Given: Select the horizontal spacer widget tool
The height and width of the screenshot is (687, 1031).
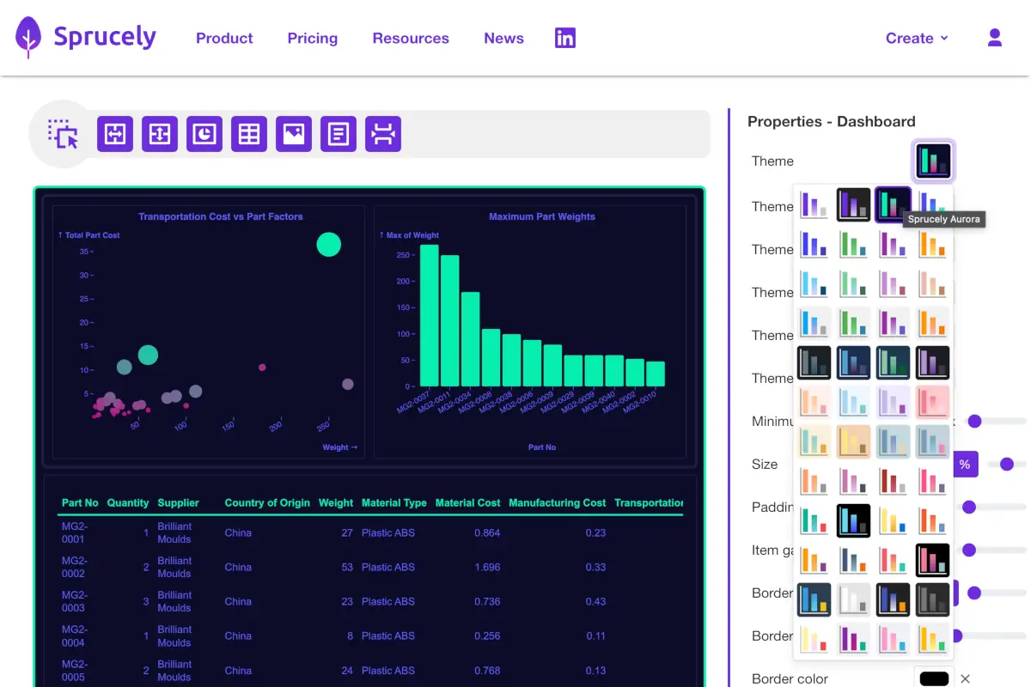Looking at the screenshot, I should click(383, 134).
